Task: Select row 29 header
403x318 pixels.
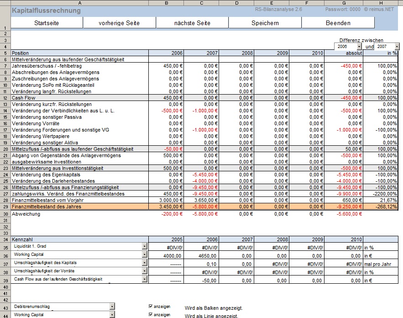Action: point(5,207)
